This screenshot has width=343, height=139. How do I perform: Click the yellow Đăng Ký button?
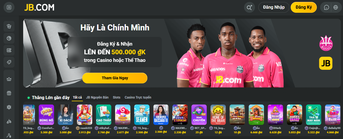[304, 7]
